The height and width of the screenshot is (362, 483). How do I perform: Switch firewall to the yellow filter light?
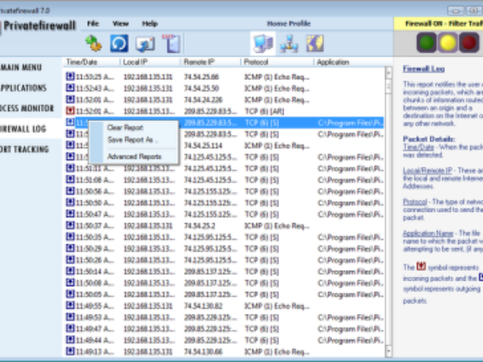click(448, 43)
